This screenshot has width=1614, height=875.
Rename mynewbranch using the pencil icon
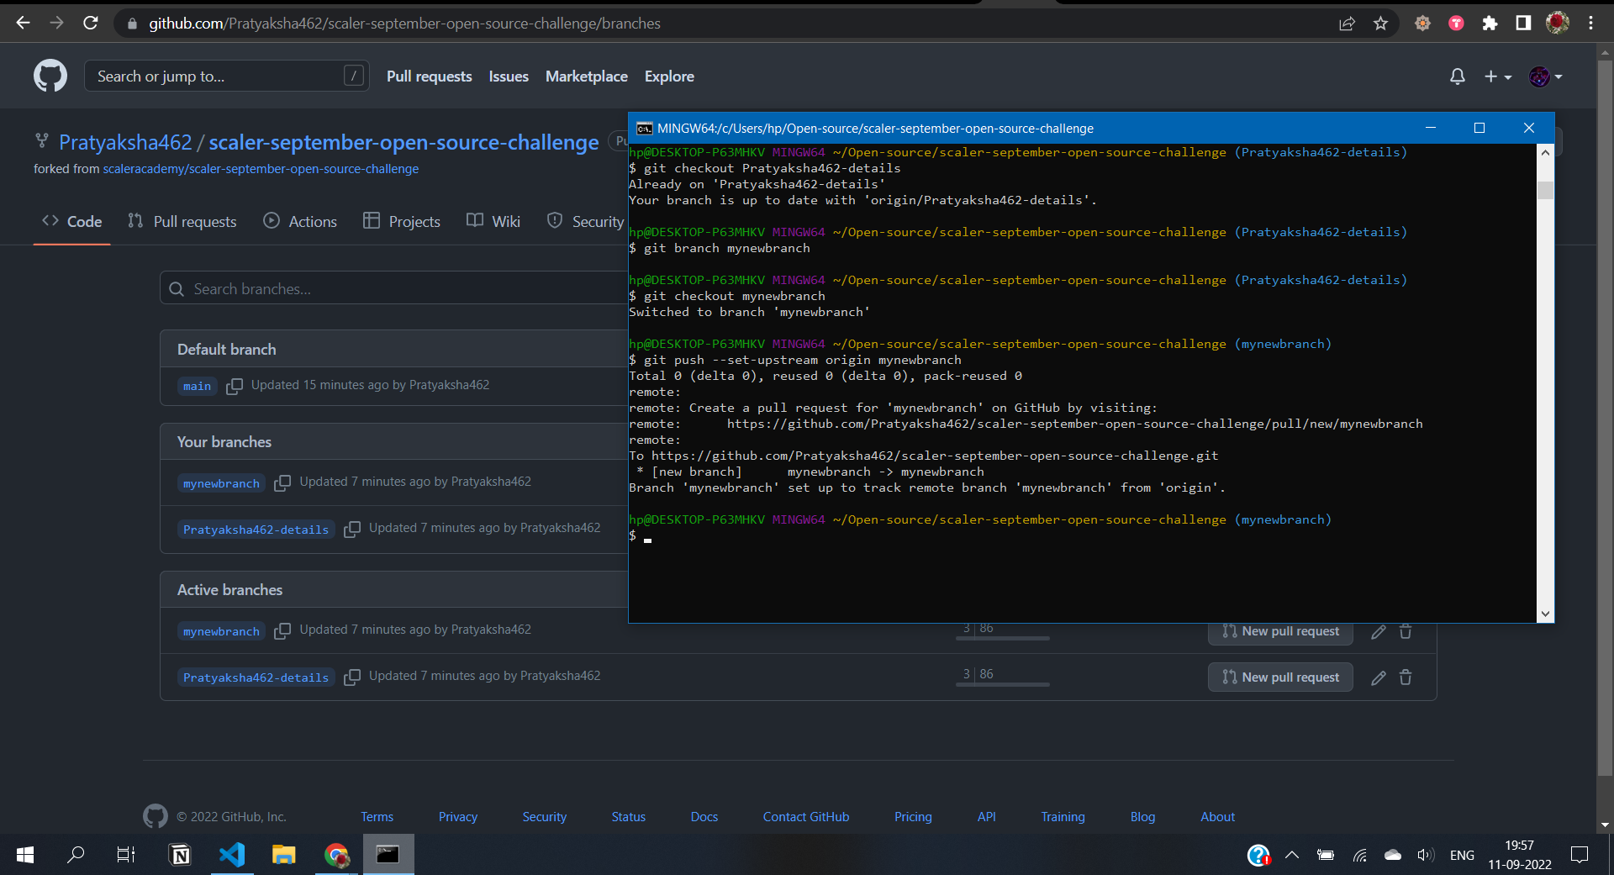1377,631
